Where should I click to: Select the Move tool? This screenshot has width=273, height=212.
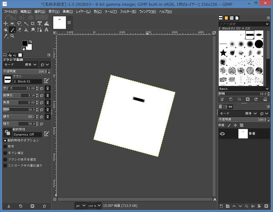[6, 23]
